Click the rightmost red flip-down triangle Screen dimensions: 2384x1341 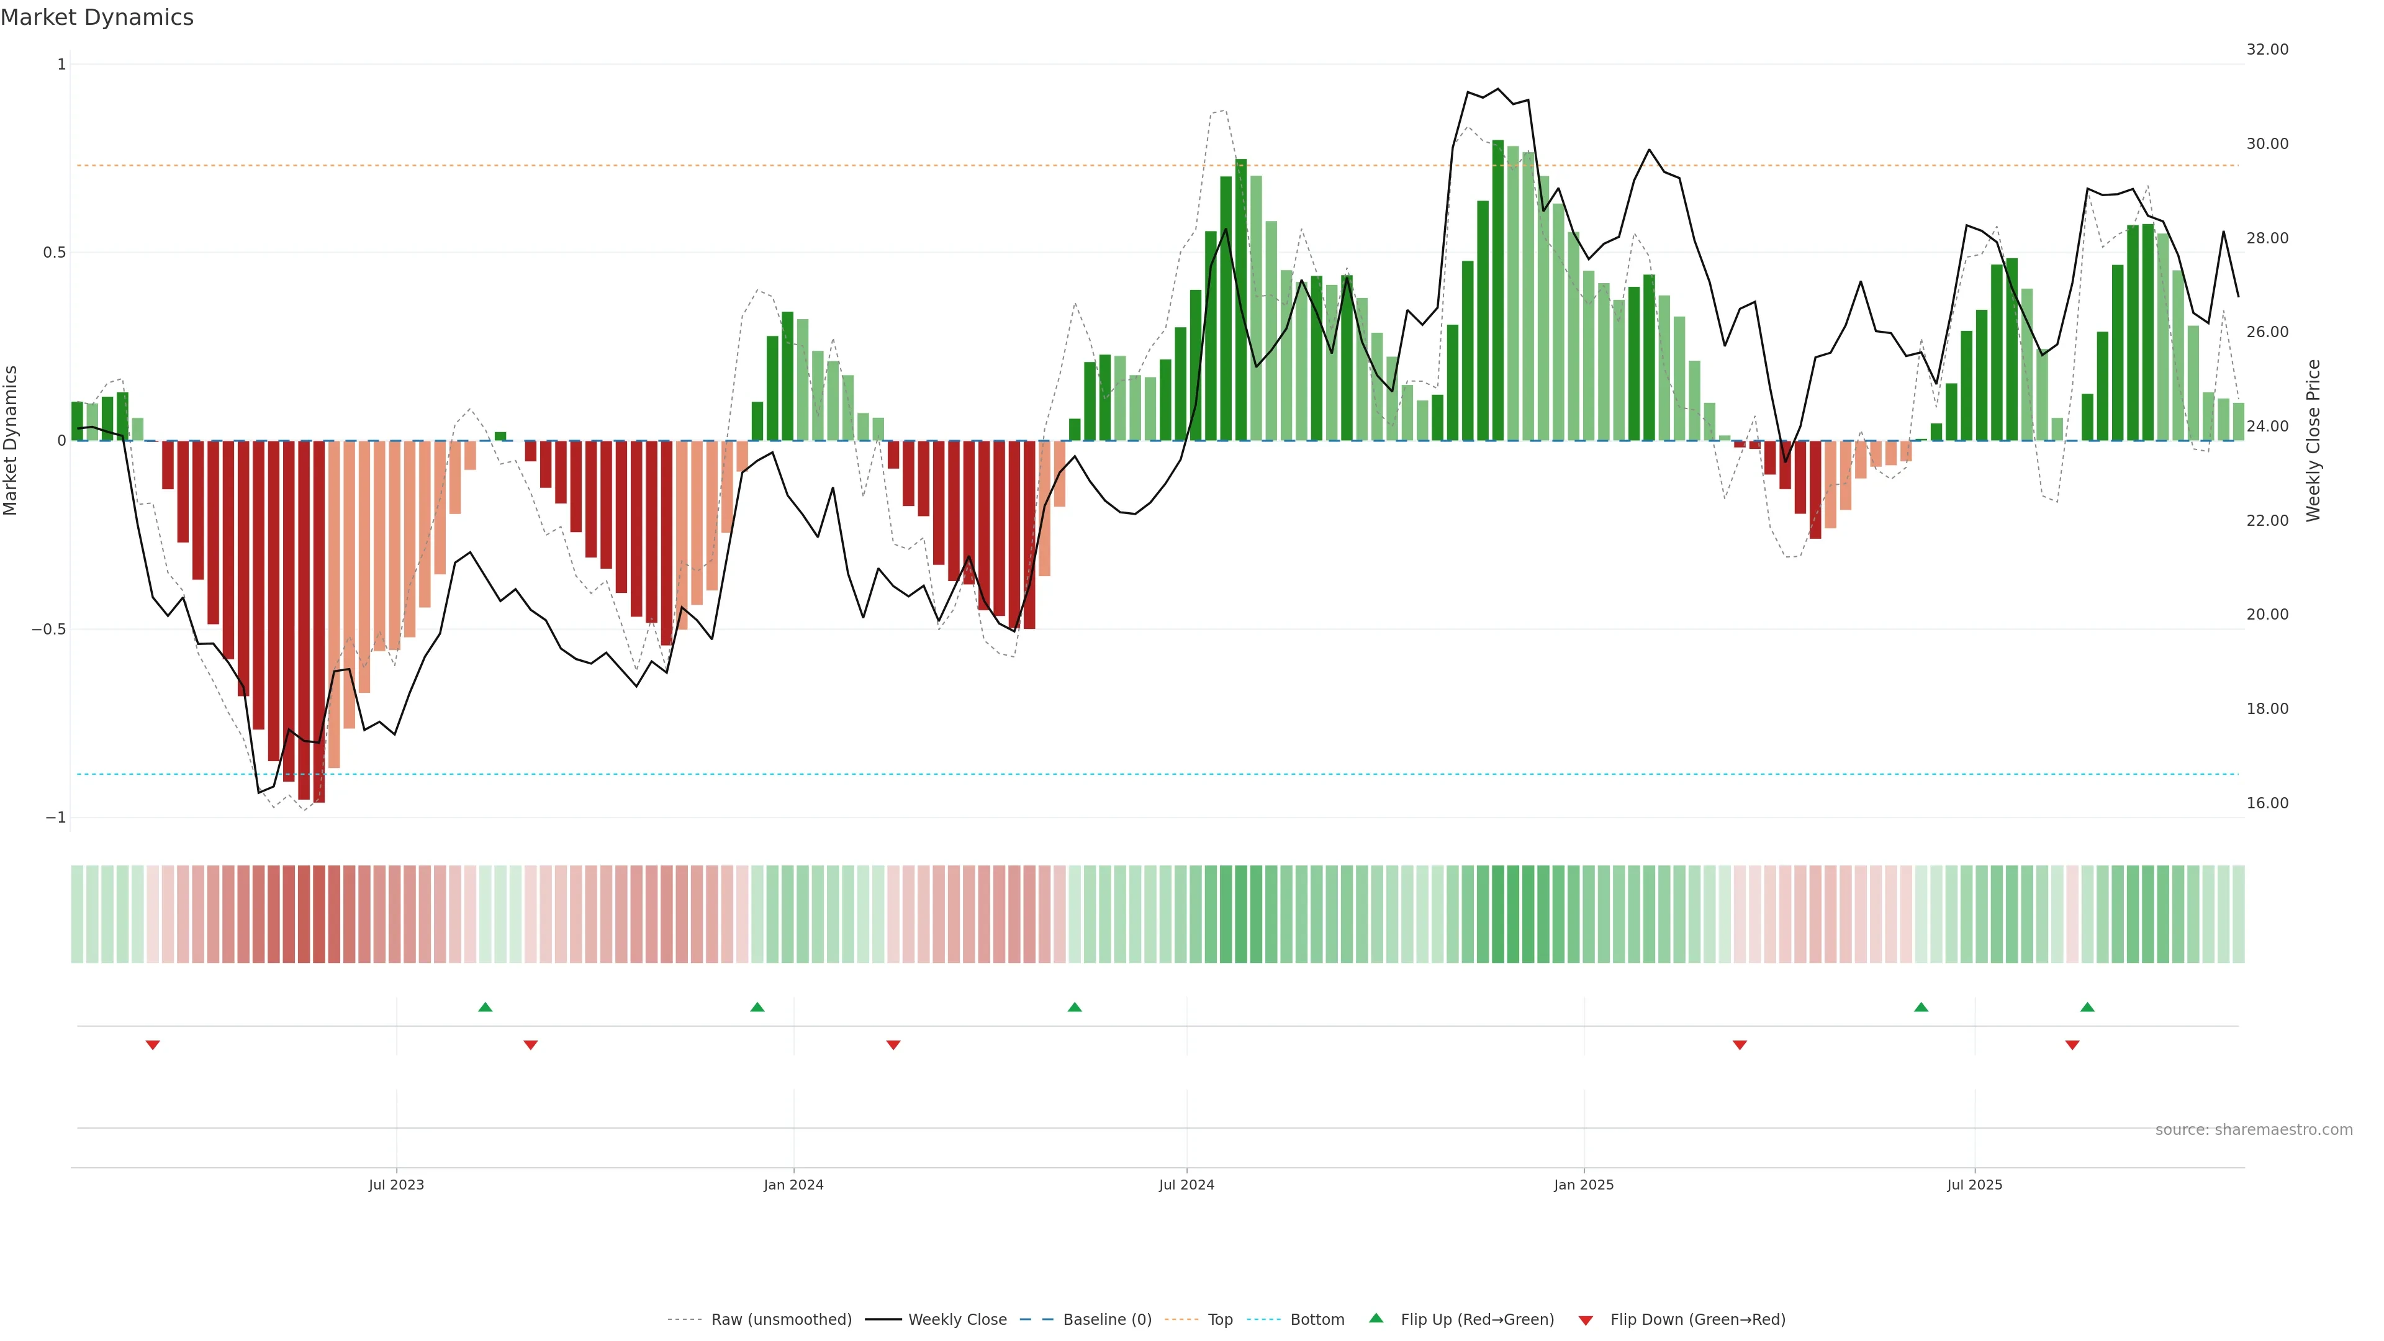pyautogui.click(x=2072, y=1045)
